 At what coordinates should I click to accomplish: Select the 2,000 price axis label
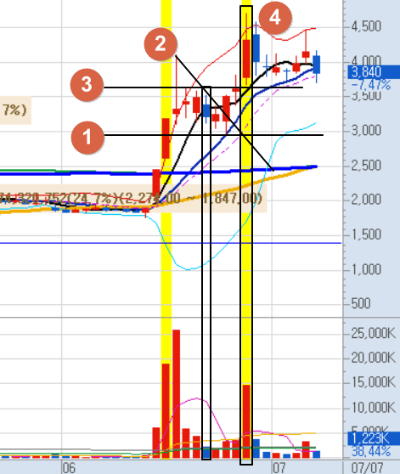click(366, 200)
